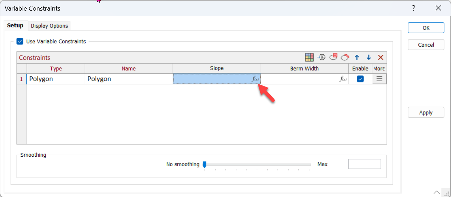The width and height of the screenshot is (451, 197).
Task: Select the Setup tab
Action: click(x=15, y=25)
